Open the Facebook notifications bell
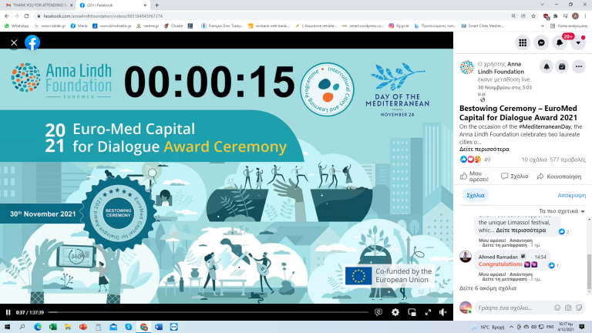This screenshot has width=592, height=333. 560,43
